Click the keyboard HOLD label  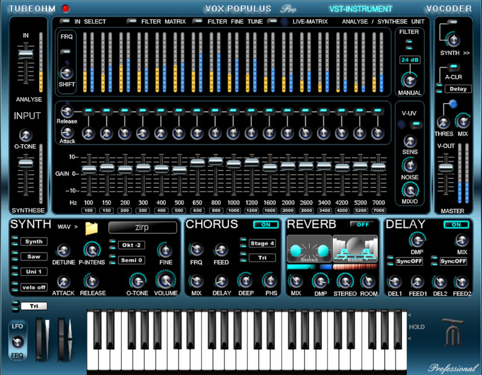(x=416, y=327)
